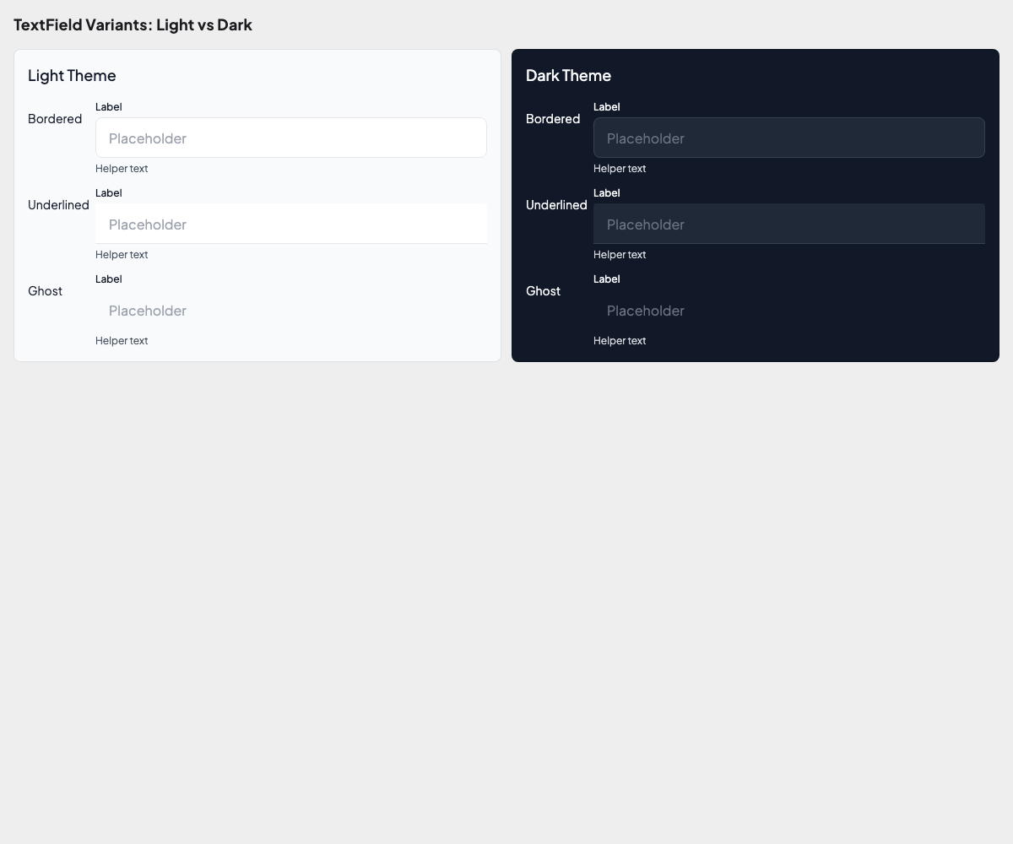1013x844 pixels.
Task: Click the Label above light Ghost field
Action: [x=109, y=279]
